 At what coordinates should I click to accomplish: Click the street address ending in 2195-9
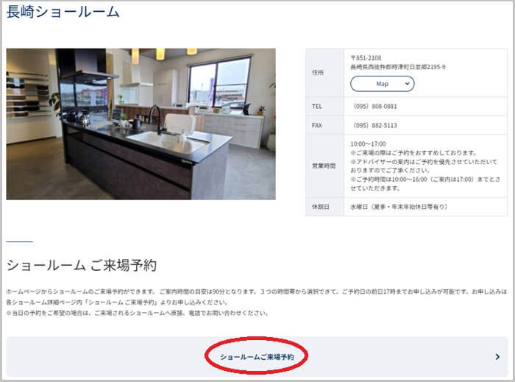click(397, 67)
